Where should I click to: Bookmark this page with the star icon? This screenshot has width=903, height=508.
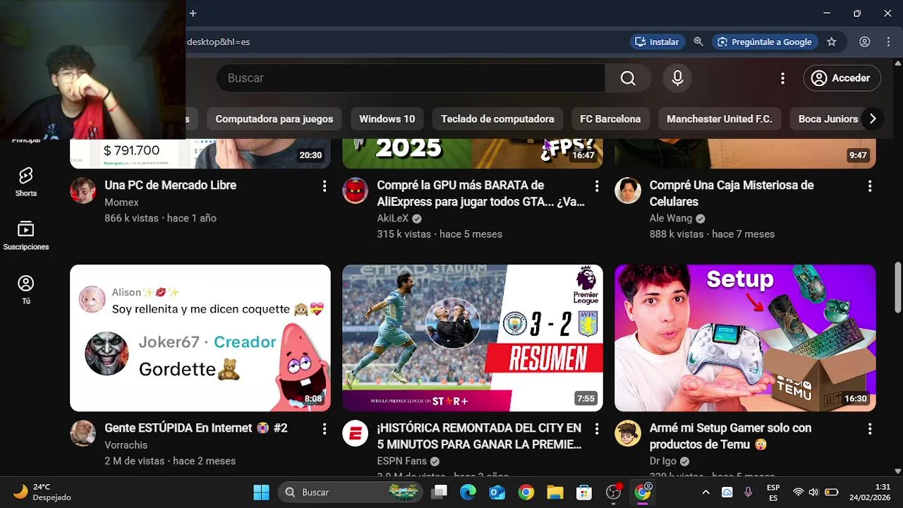click(x=832, y=42)
